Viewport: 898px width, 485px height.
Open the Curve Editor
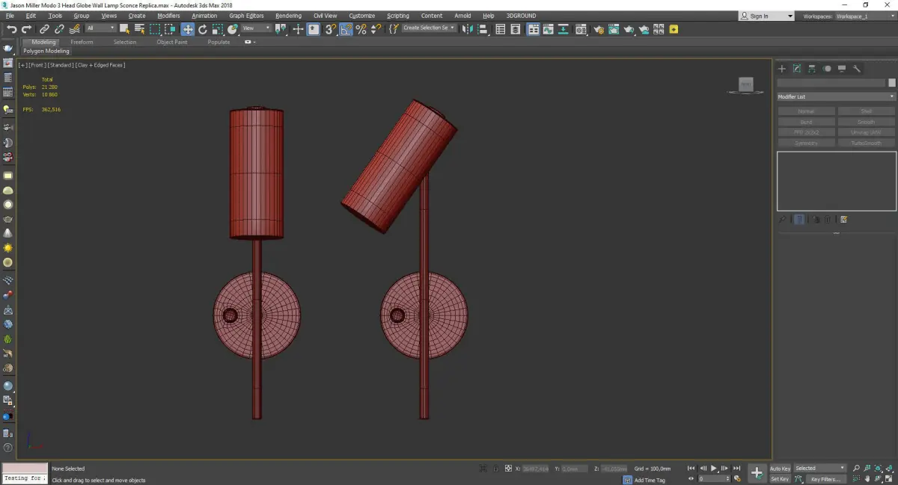click(x=548, y=29)
